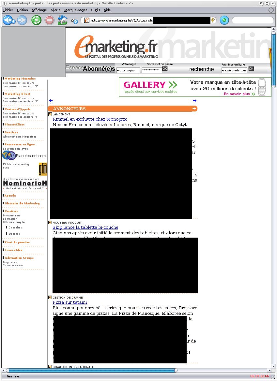Click Abonnements Magazines under Boutique

[20, 137]
